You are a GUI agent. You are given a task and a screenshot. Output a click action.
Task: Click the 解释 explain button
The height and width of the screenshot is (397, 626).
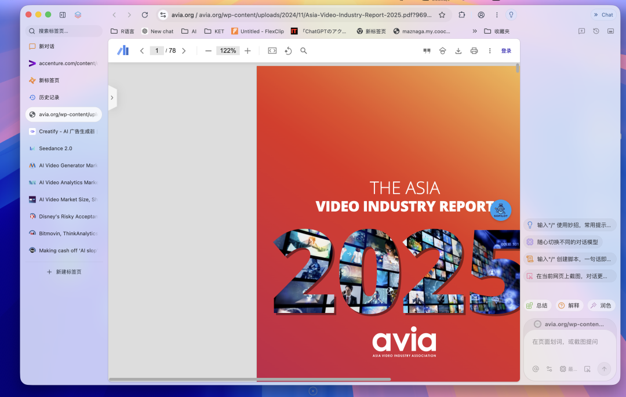(x=569, y=305)
